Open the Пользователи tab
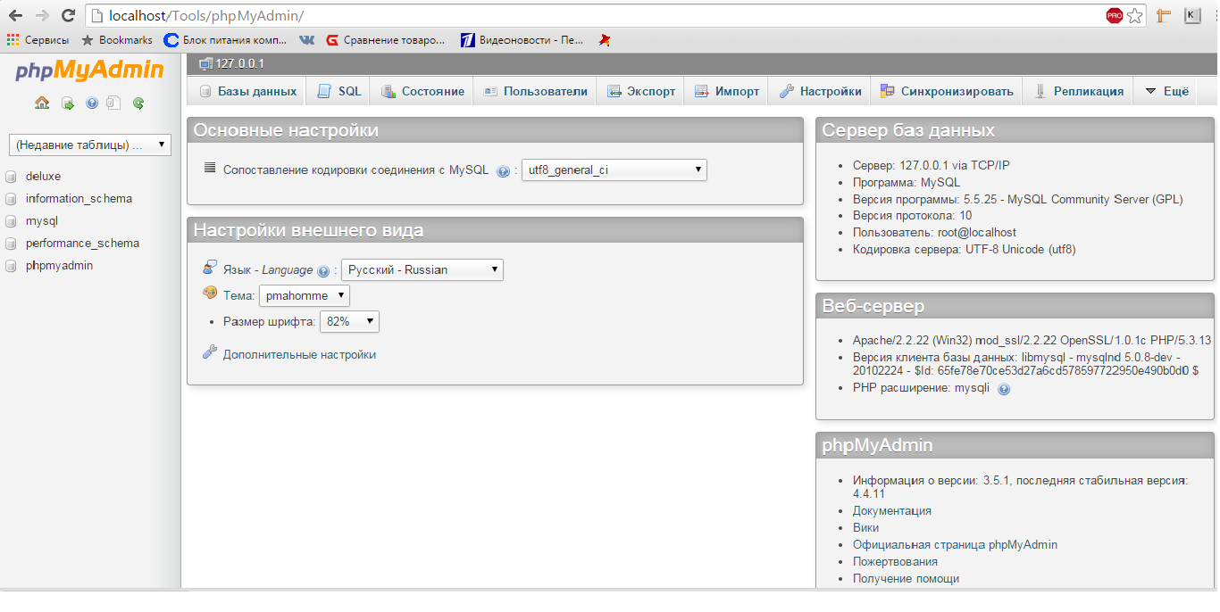1220x612 pixels. (536, 91)
